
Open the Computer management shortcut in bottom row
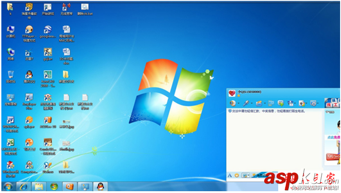pos(29,165)
